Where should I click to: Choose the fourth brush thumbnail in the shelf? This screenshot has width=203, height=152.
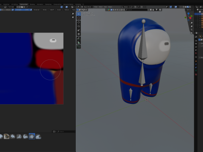tap(19, 136)
